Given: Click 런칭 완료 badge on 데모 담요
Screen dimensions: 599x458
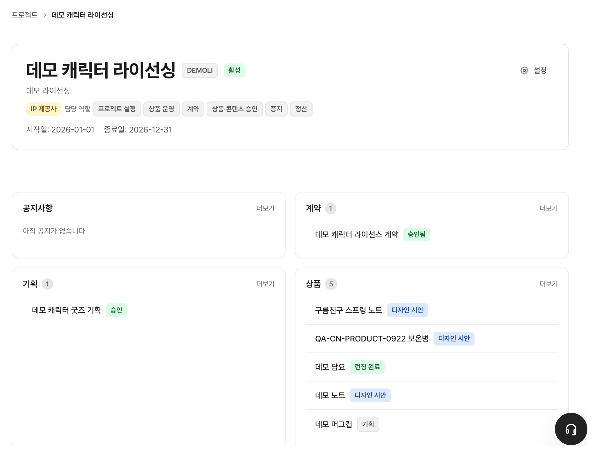Looking at the screenshot, I should click(x=367, y=367).
